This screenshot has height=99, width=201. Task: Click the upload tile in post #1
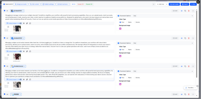8,28
